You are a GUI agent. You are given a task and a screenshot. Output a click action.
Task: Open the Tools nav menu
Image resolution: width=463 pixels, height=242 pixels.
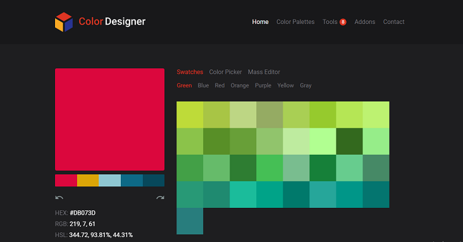pyautogui.click(x=330, y=22)
